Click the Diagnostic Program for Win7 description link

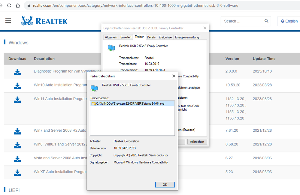(68, 71)
